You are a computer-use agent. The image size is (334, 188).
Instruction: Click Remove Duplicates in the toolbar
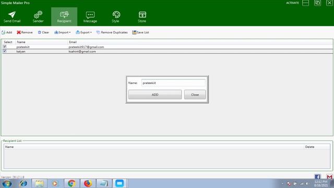pos(112,32)
